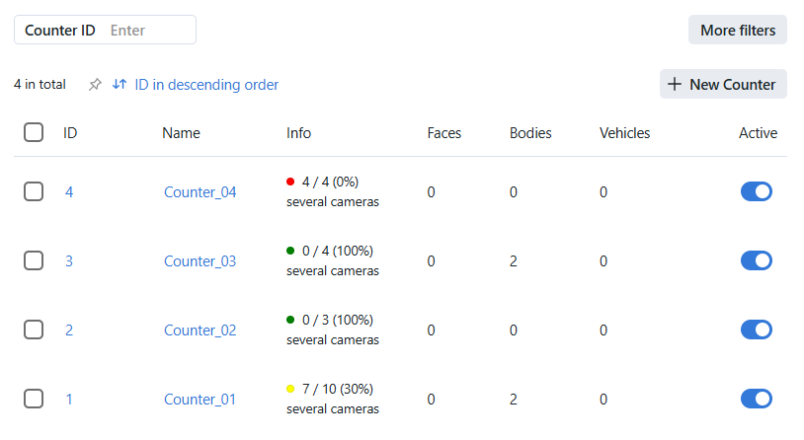Check the box for Counter_04 row

coord(34,191)
